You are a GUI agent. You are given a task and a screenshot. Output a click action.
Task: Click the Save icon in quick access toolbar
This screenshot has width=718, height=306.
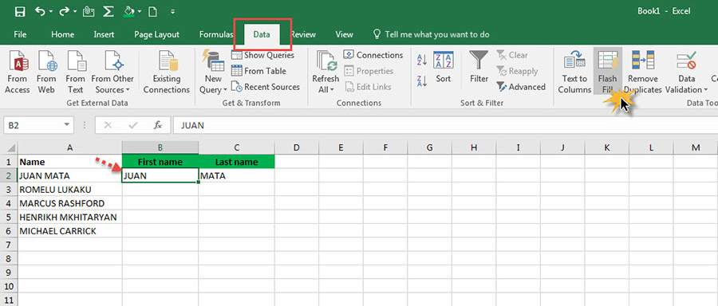tap(20, 11)
